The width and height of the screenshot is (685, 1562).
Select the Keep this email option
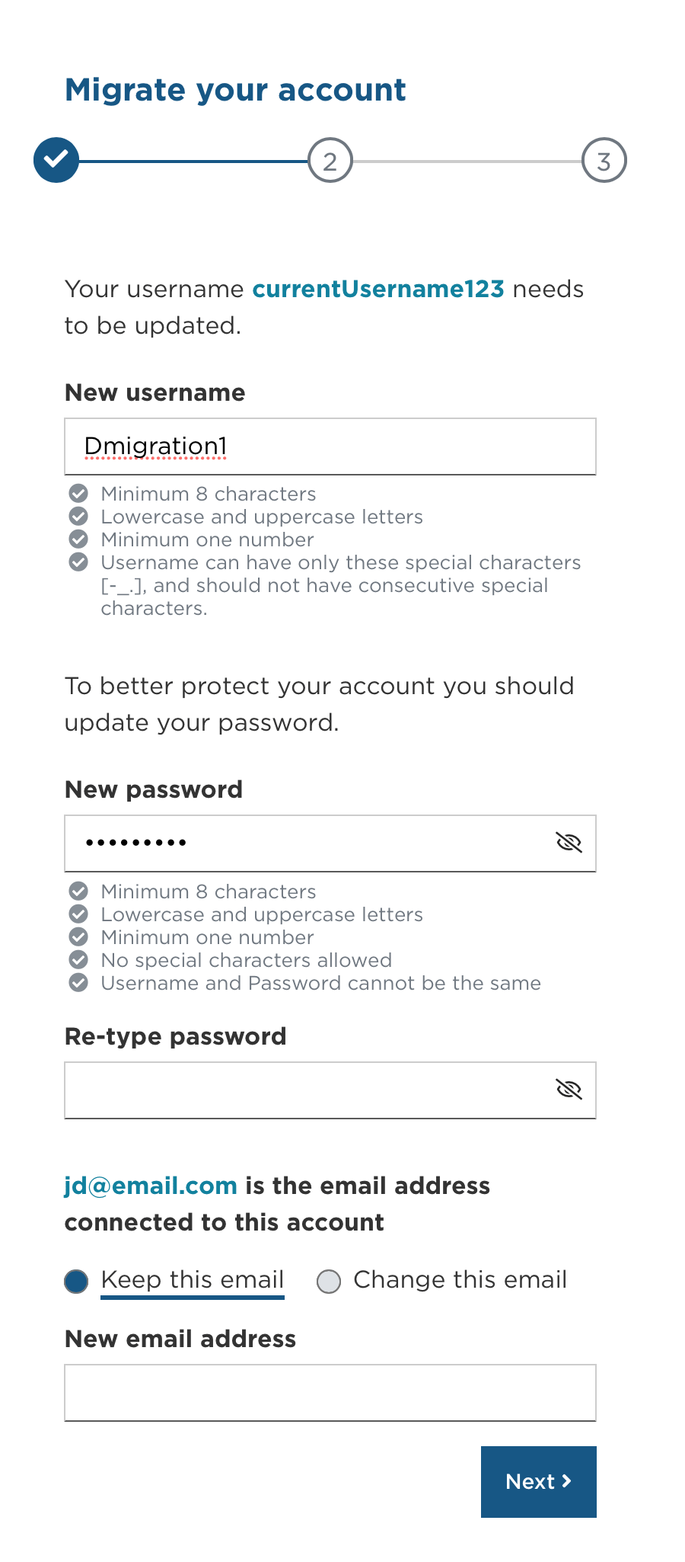76,1282
